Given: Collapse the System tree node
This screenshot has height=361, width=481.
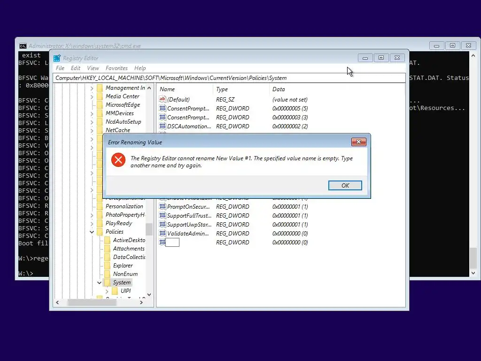Looking at the screenshot, I should 99,283.
